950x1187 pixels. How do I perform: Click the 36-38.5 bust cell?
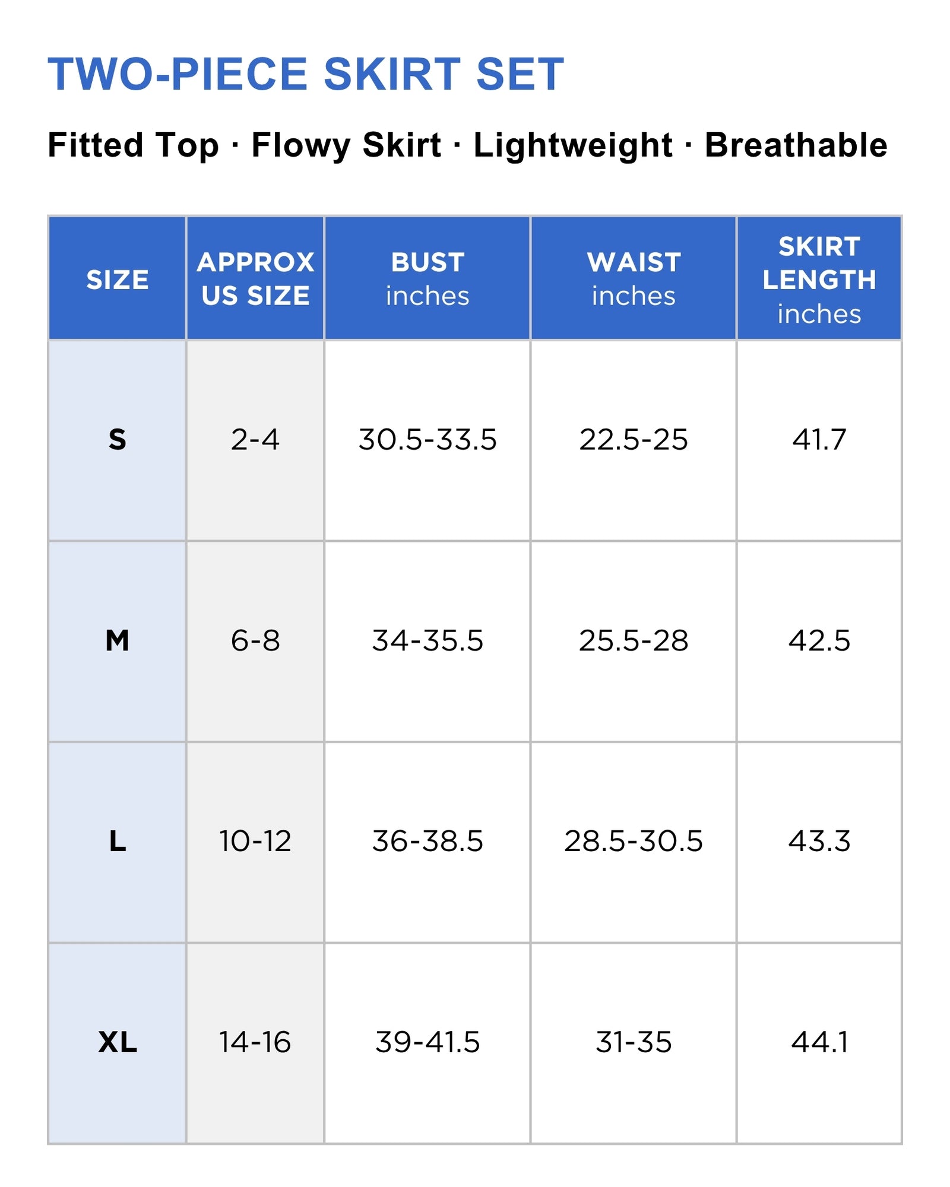427,842
